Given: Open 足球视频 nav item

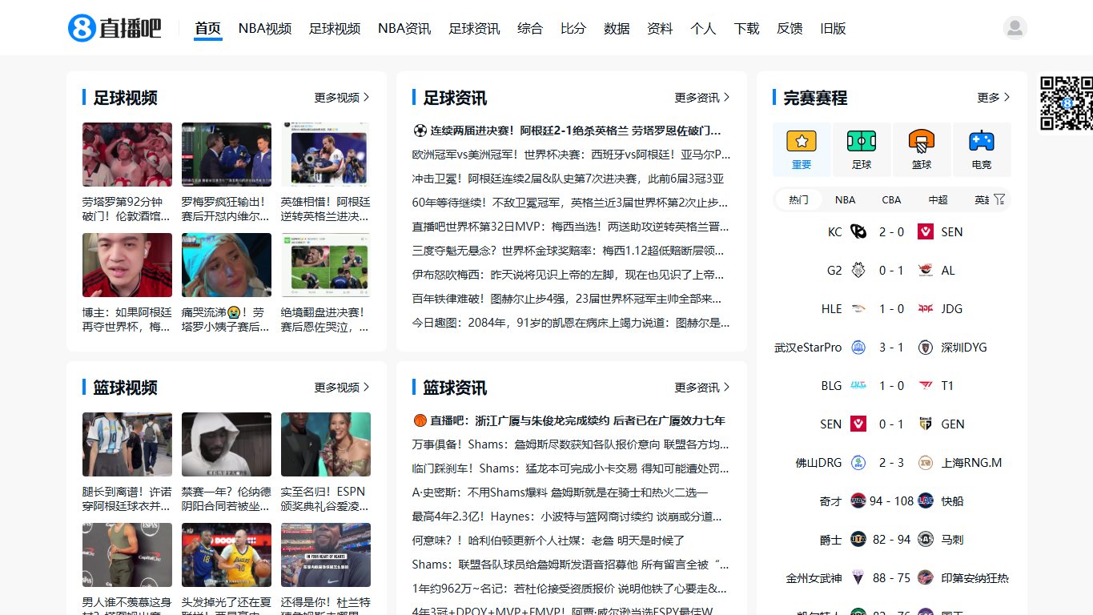Looking at the screenshot, I should (335, 29).
